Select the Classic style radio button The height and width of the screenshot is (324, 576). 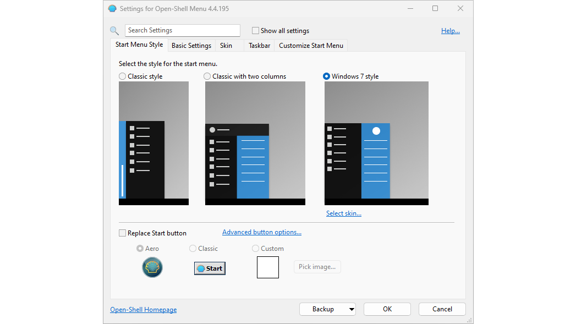tap(122, 76)
